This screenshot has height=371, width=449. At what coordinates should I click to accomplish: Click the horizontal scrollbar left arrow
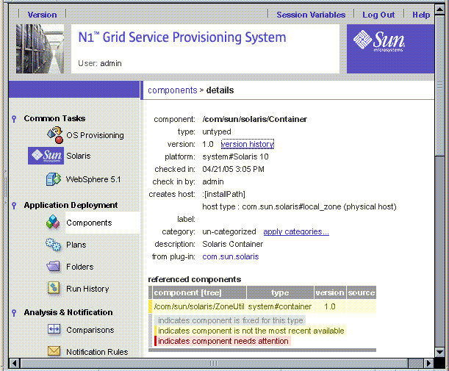14,363
